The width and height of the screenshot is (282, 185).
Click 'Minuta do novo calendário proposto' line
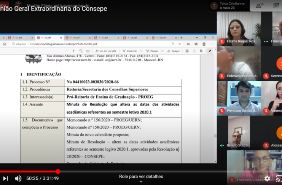point(98,135)
